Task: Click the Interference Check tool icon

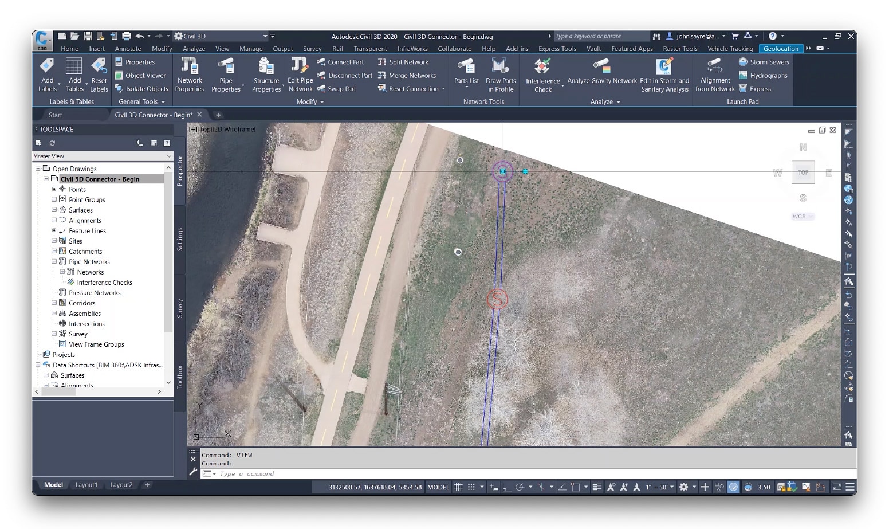Action: click(x=542, y=66)
